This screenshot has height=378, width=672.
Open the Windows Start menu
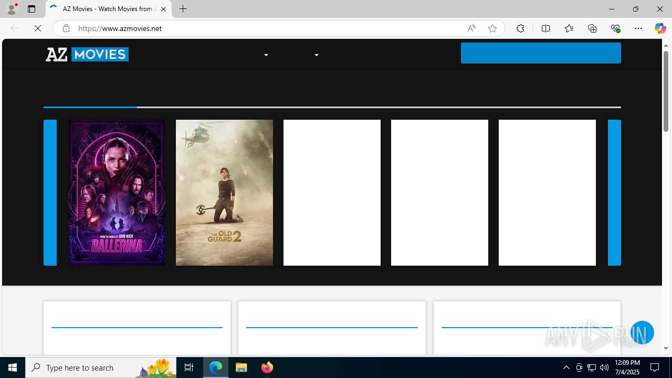click(x=13, y=367)
